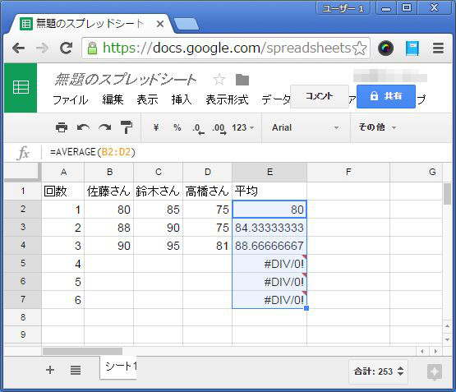Open the Sheets home green icon
456x392 pixels.
21,88
